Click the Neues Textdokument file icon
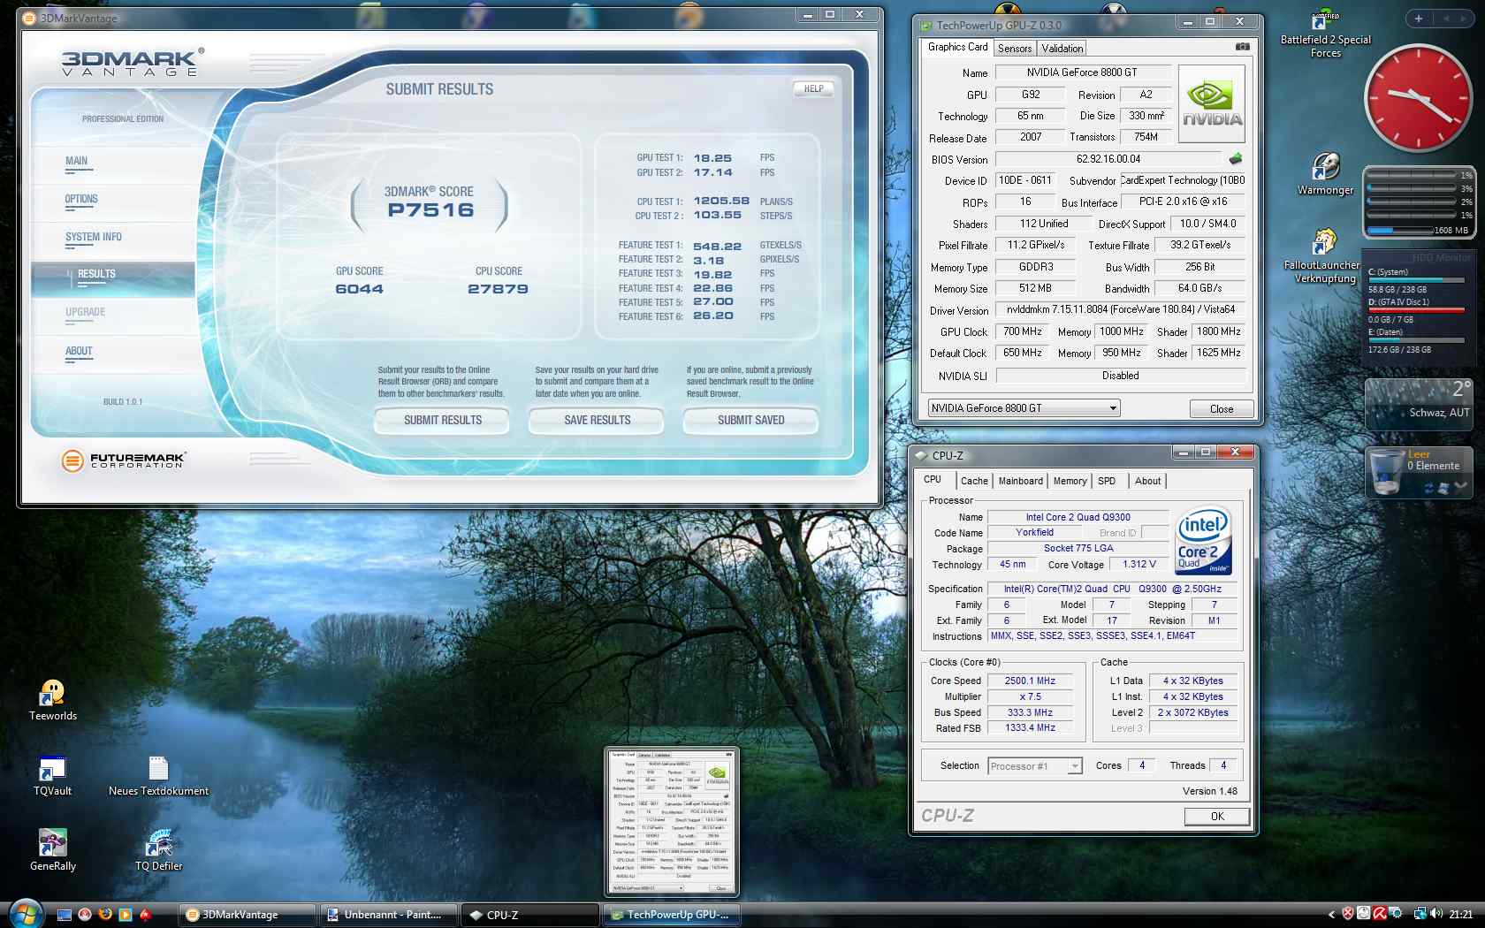Image resolution: width=1485 pixels, height=928 pixels. coord(158,769)
